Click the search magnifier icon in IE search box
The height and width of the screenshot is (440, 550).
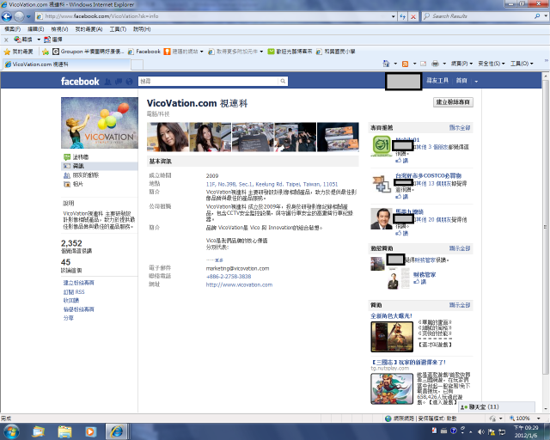[x=537, y=16]
